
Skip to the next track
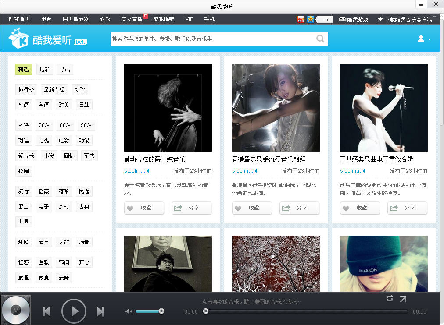pyautogui.click(x=100, y=311)
